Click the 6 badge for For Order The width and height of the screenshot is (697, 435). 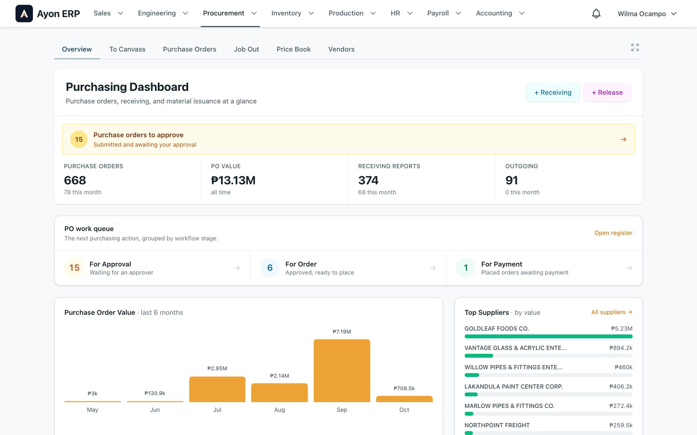coord(270,268)
